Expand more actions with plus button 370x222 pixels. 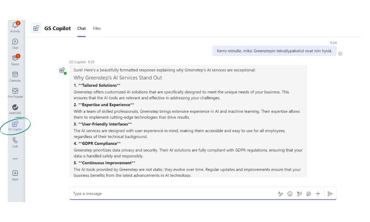pyautogui.click(x=318, y=194)
